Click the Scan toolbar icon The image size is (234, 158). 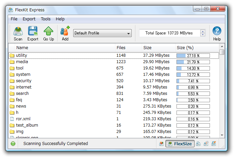pos(18,31)
